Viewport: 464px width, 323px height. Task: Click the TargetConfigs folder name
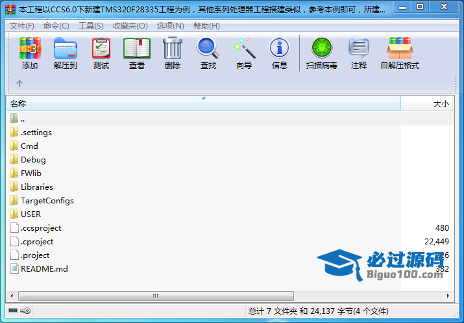click(47, 201)
